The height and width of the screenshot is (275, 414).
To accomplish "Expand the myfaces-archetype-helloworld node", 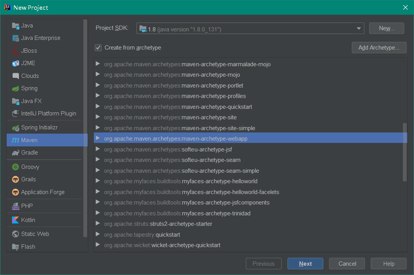I will (98, 181).
